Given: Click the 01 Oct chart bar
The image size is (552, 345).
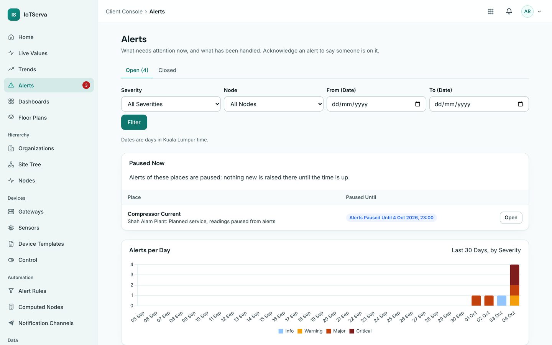Looking at the screenshot, I should (476, 301).
